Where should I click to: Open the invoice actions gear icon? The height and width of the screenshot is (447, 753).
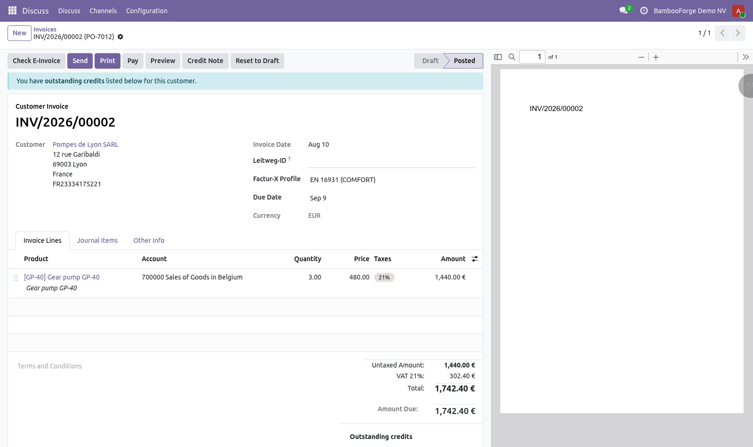click(x=120, y=37)
